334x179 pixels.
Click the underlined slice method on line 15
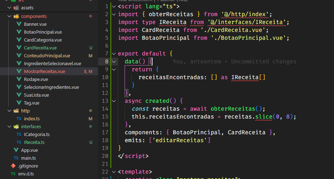tap(264, 117)
